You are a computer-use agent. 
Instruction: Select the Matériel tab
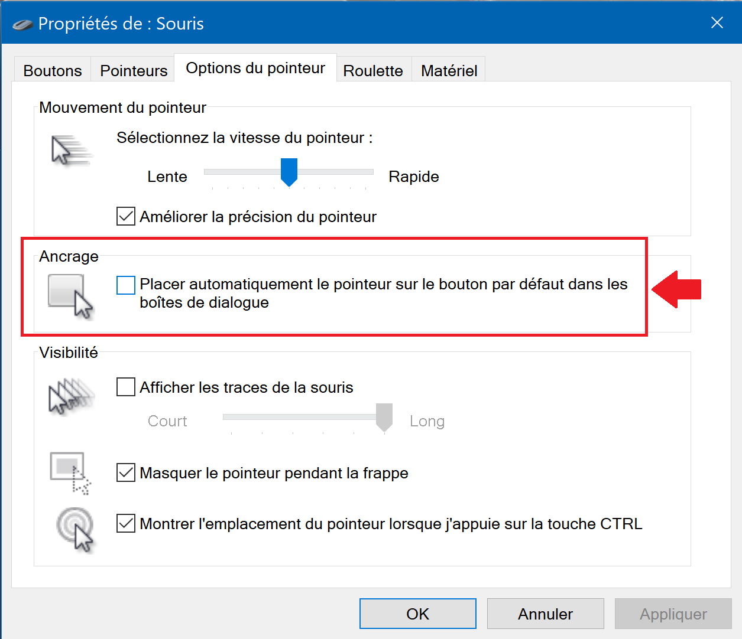tap(449, 70)
